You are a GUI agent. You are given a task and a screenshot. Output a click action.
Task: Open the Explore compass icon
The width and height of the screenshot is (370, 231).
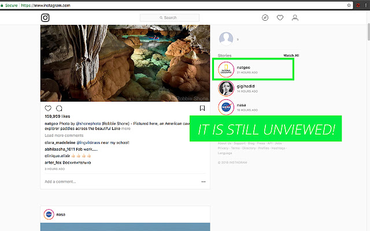tap(265, 18)
